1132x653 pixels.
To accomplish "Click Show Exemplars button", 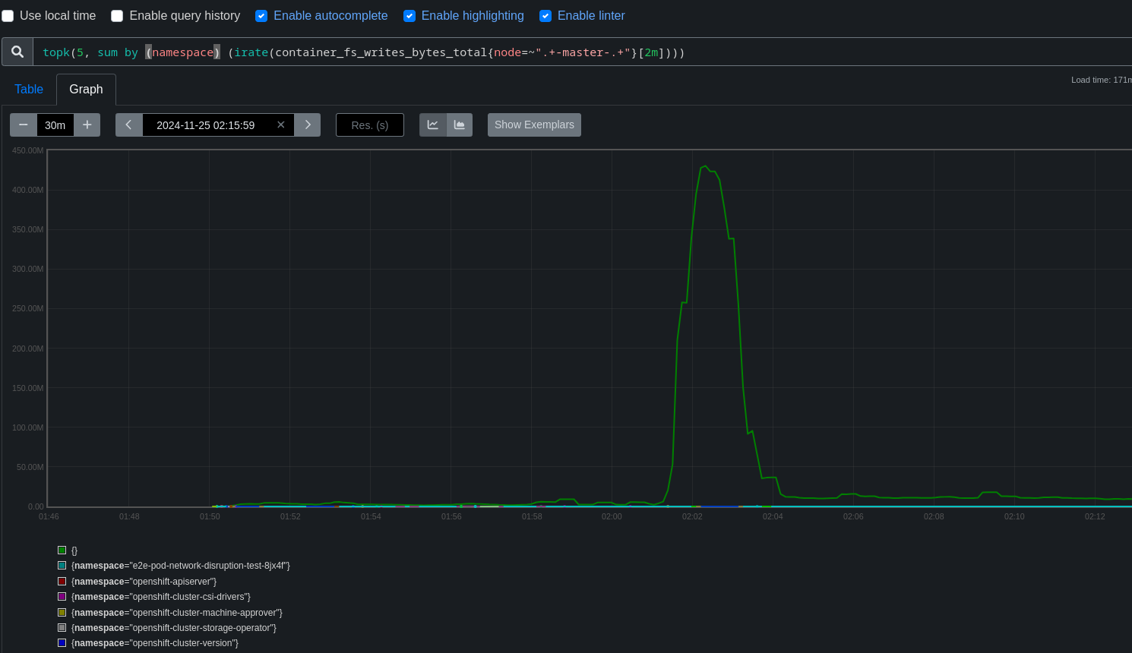I will [x=534, y=125].
